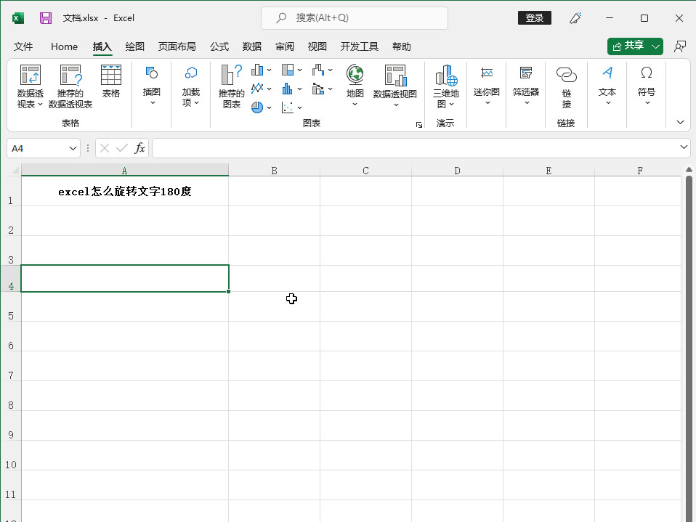Collapse the ribbon with the chevron

pyautogui.click(x=680, y=122)
